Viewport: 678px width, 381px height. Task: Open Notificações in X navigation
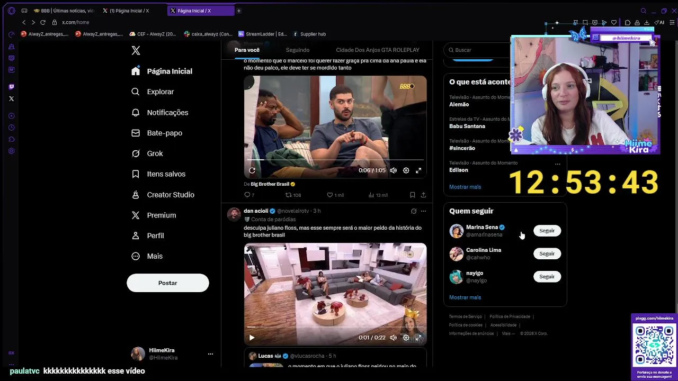coord(160,112)
